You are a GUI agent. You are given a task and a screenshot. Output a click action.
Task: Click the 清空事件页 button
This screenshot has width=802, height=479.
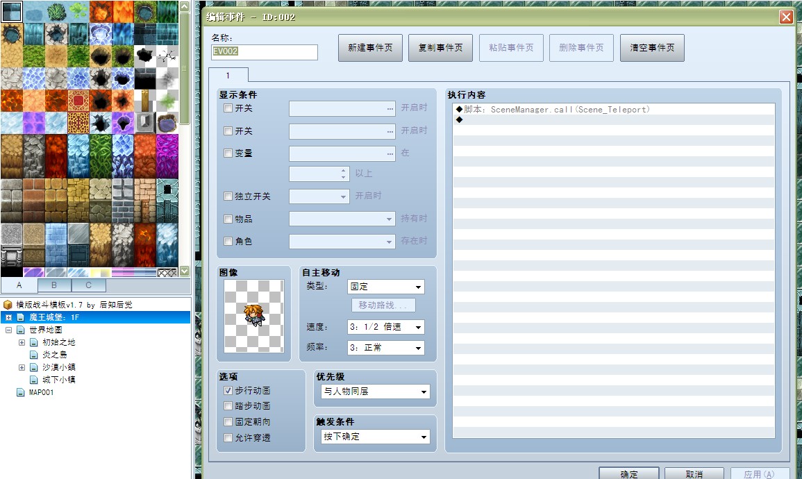pyautogui.click(x=652, y=47)
